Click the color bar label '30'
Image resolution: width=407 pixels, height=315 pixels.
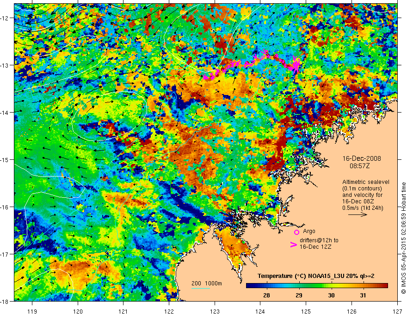(x=331, y=295)
